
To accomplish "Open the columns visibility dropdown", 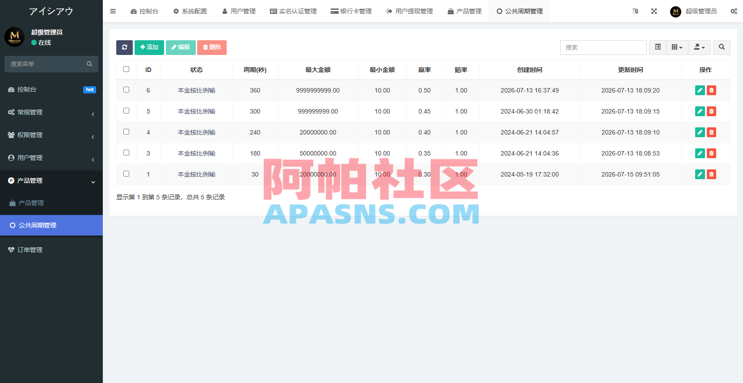I will click(677, 47).
